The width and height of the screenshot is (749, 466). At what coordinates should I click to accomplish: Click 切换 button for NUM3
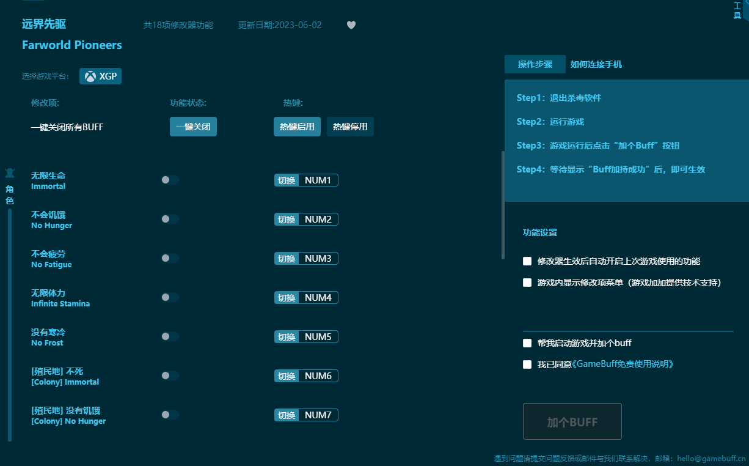287,259
